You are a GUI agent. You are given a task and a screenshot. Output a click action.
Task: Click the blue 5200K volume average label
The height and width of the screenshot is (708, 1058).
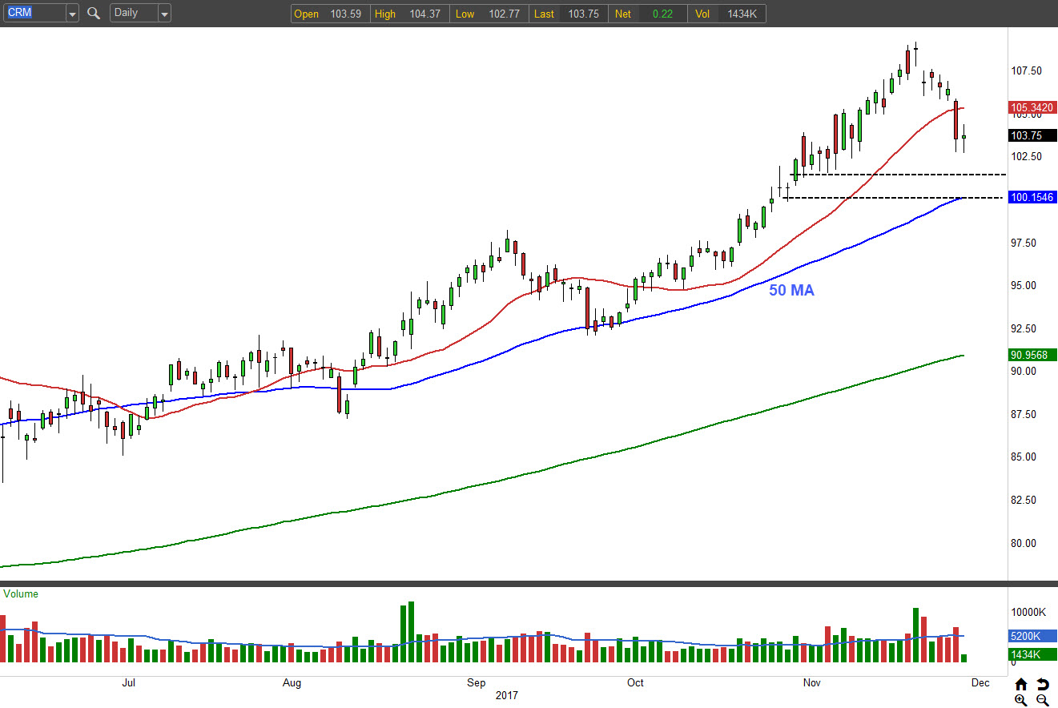click(1033, 635)
